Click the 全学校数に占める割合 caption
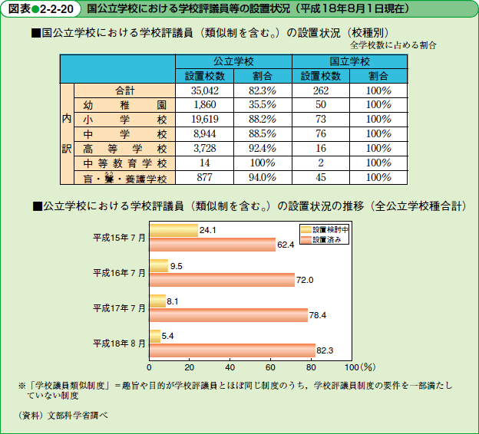This screenshot has height=434, width=479. (x=393, y=45)
